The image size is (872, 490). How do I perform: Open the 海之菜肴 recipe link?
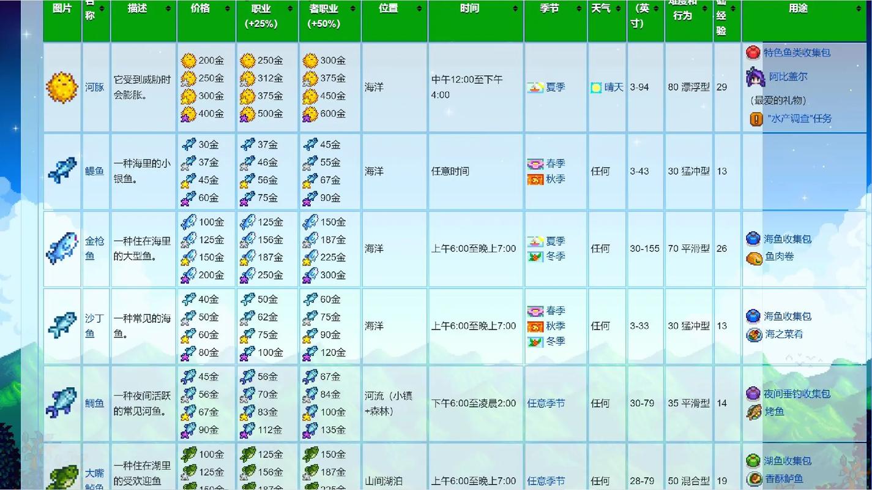tap(783, 334)
